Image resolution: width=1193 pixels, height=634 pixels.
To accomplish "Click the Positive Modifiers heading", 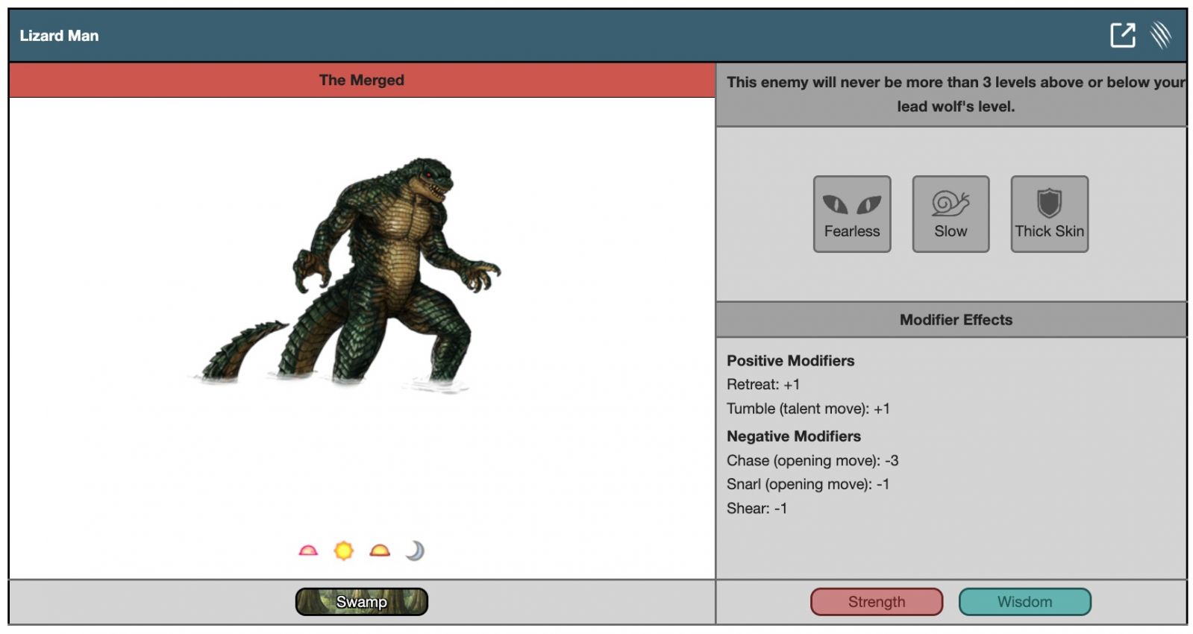I will pyautogui.click(x=790, y=361).
